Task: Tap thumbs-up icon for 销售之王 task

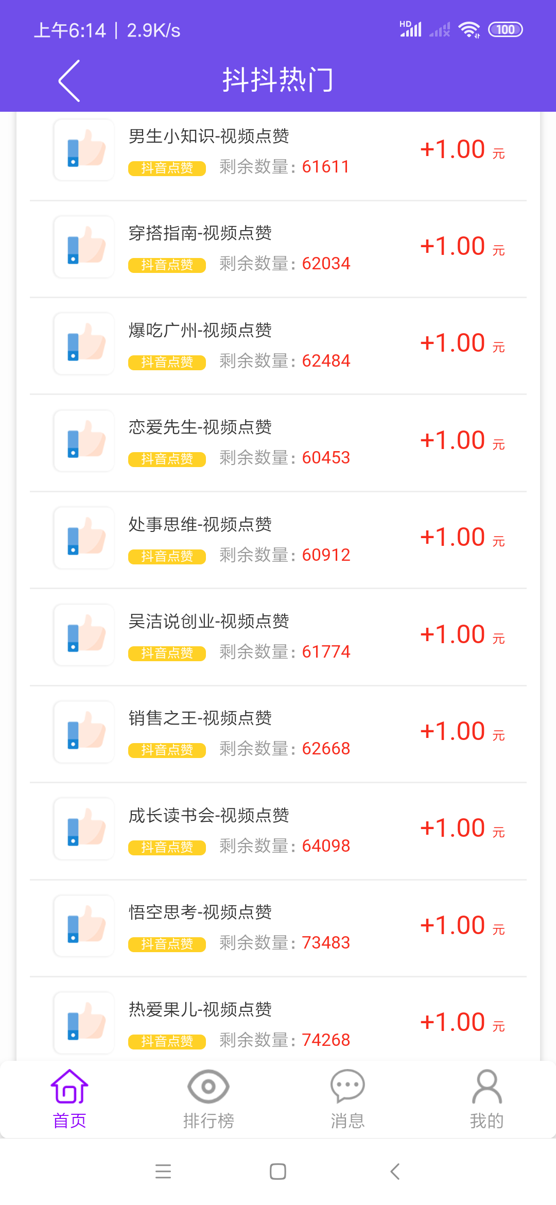Action: click(84, 732)
